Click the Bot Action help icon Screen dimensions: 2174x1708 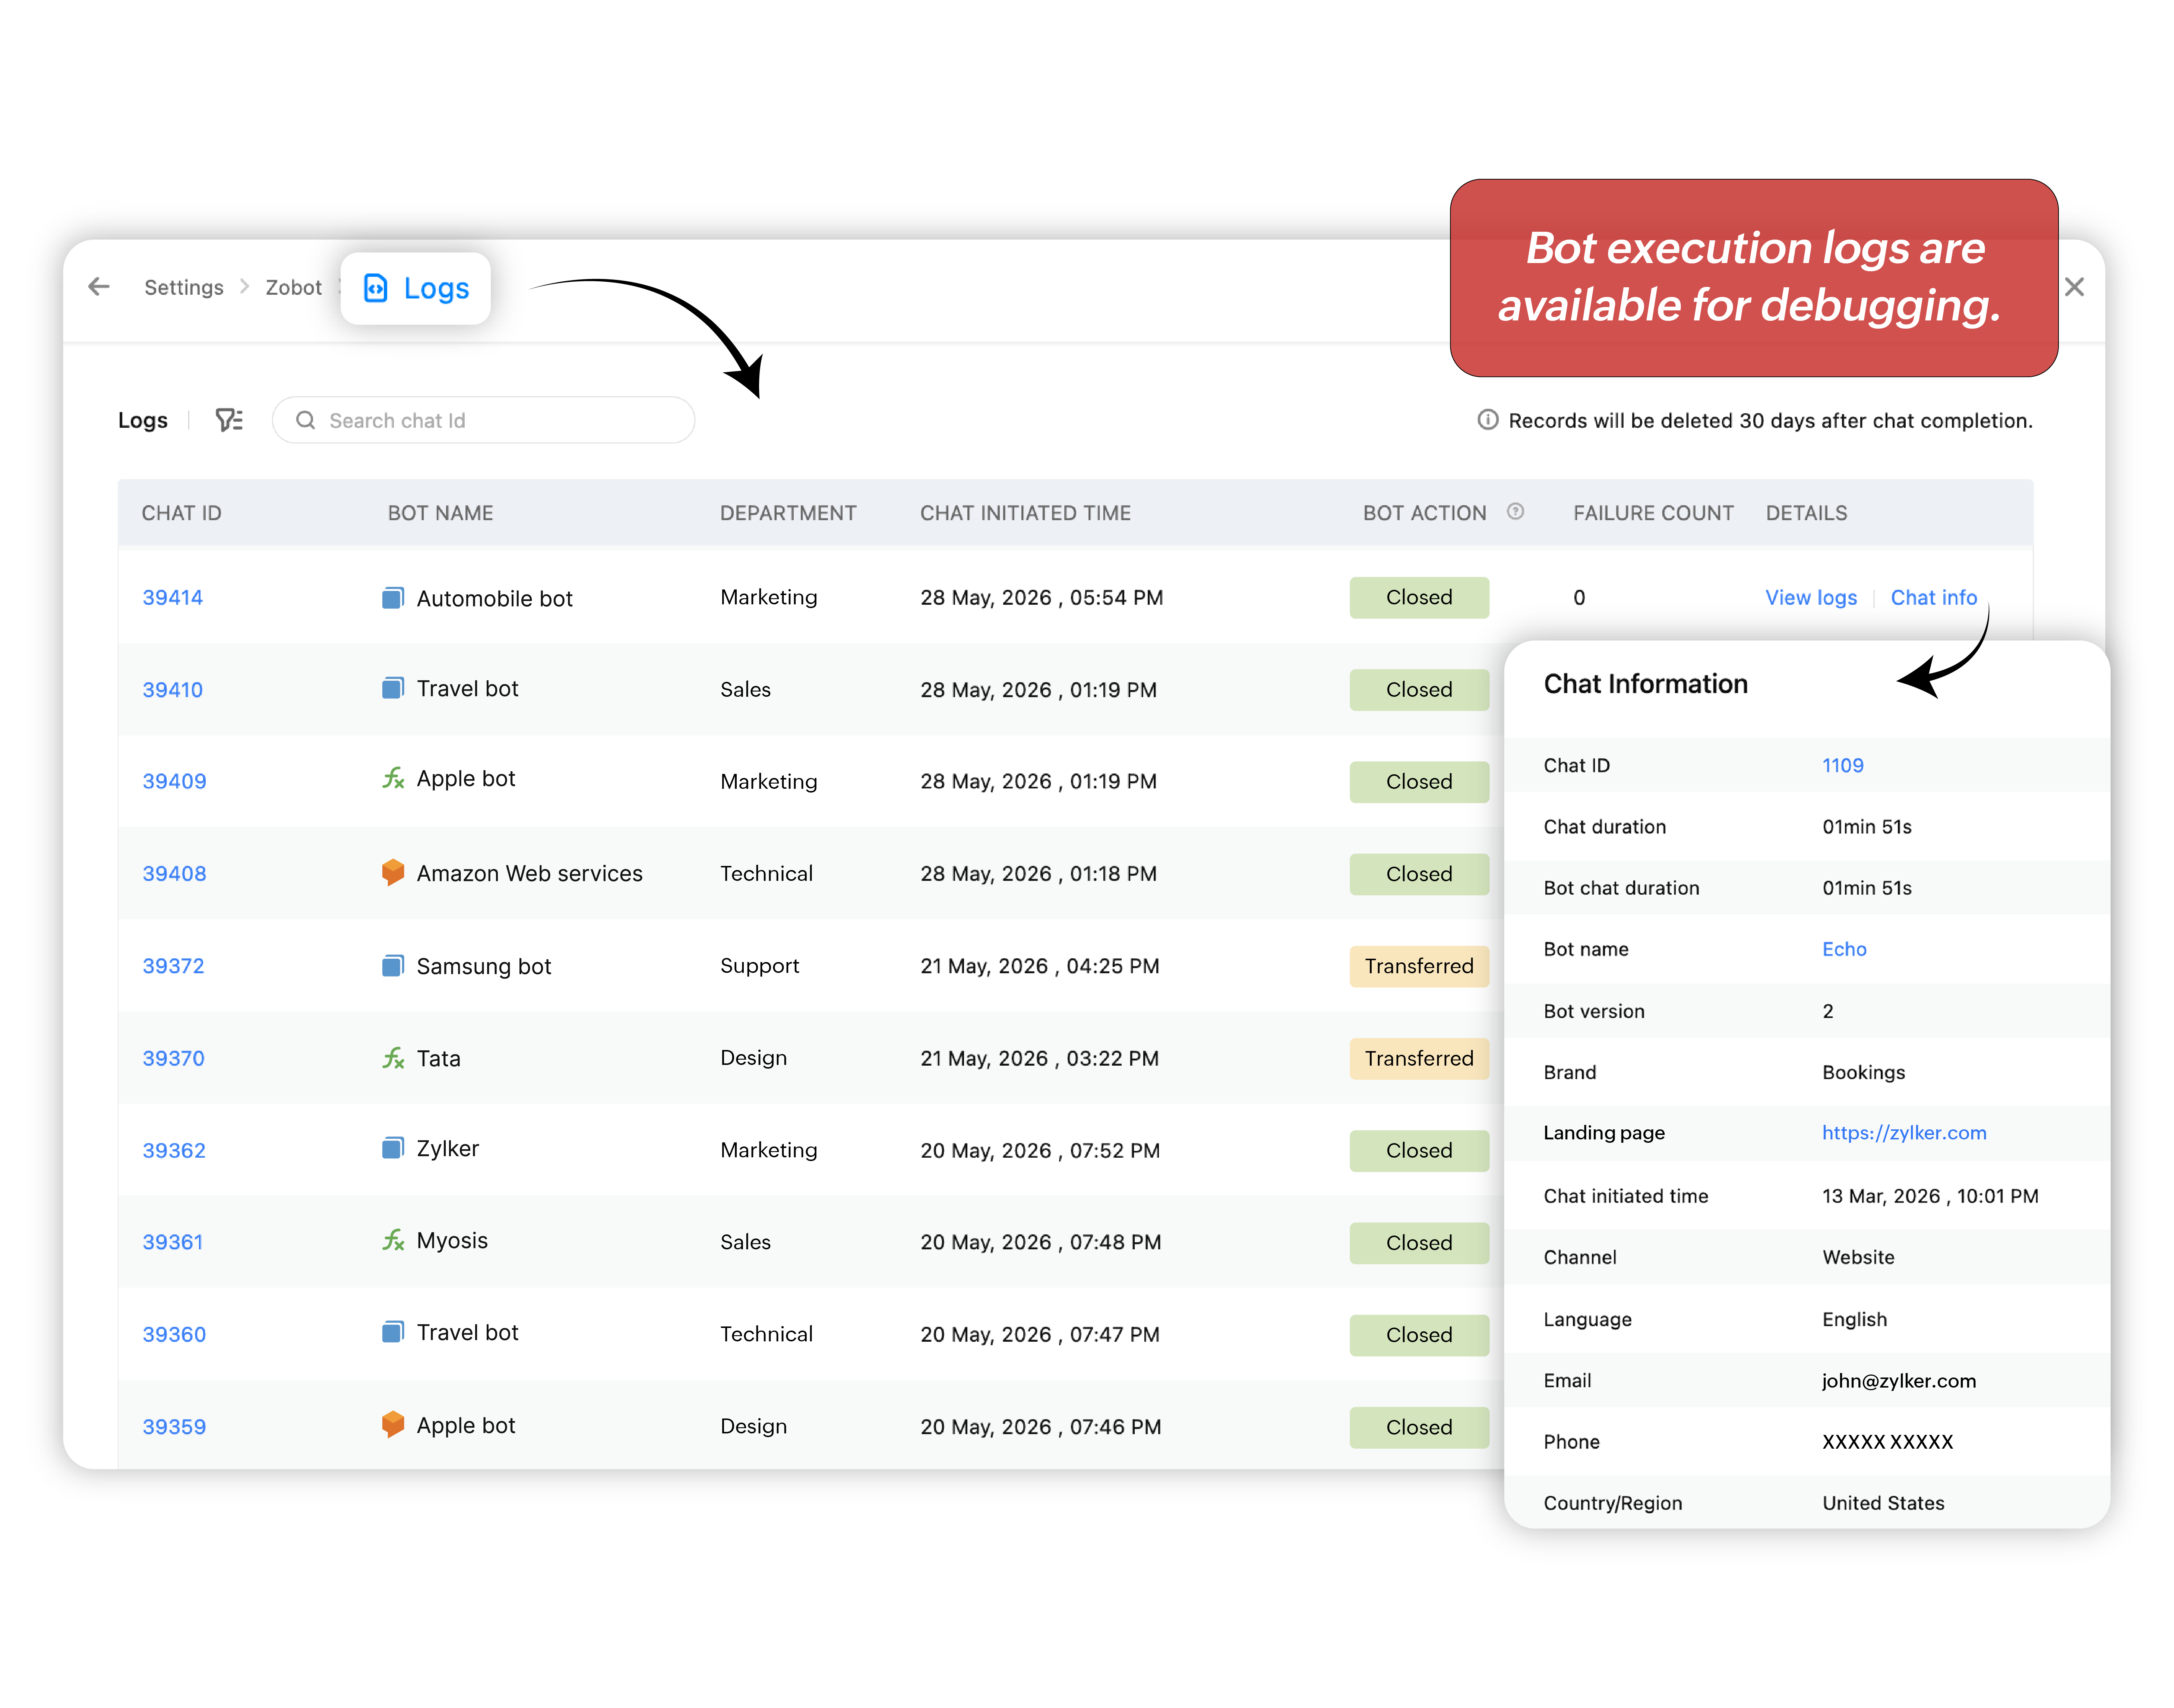tap(1515, 512)
